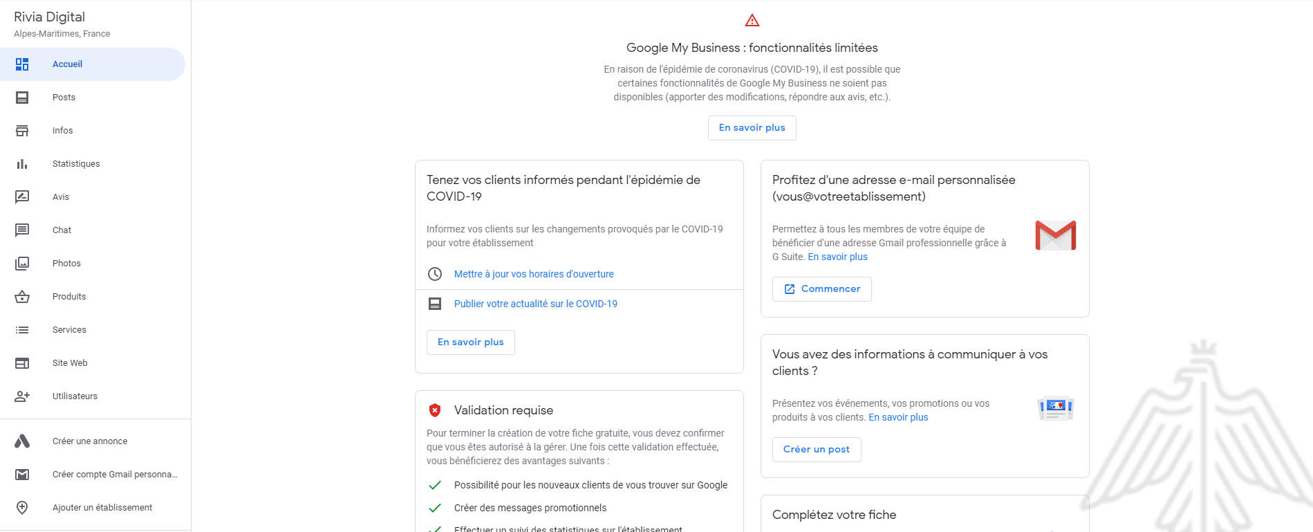Click the Google Ads icon beside Créer une annonce
This screenshot has height=532, width=1313.
(x=22, y=441)
